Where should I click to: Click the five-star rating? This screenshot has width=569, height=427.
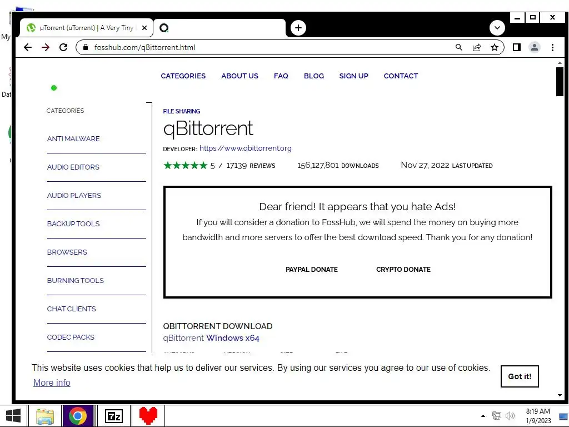pyautogui.click(x=186, y=166)
